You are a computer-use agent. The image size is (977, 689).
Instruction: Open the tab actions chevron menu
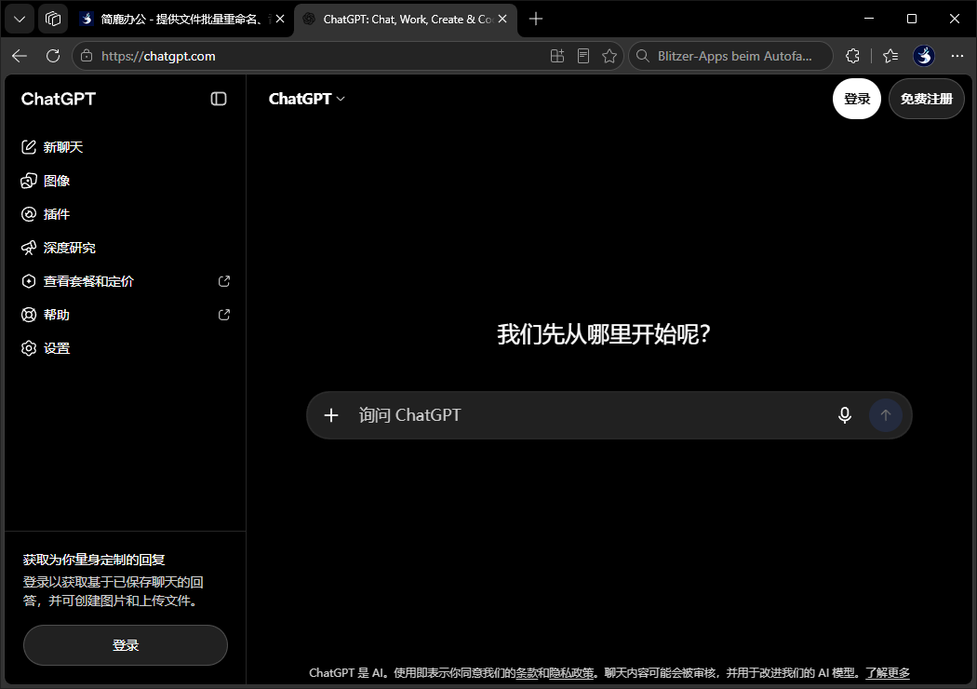point(20,20)
